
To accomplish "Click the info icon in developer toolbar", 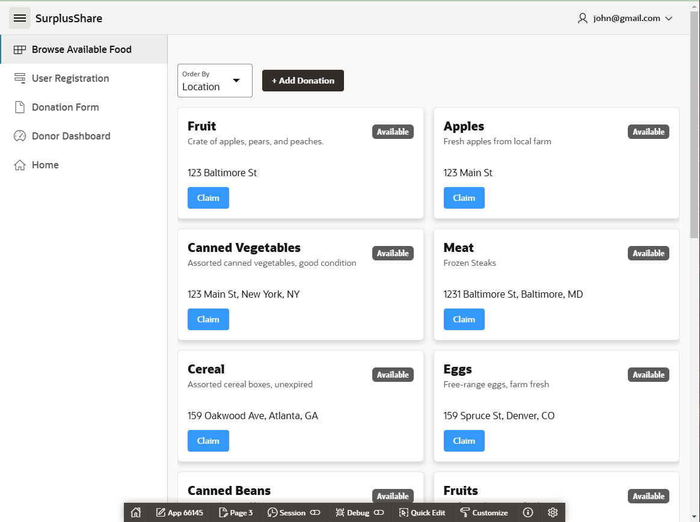I will (527, 512).
